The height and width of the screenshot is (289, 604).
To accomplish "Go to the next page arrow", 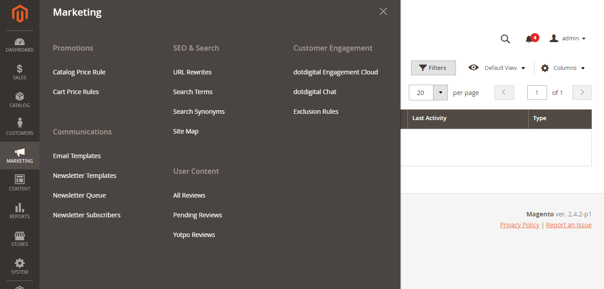I will [582, 92].
